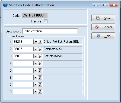
Task: Expand the dropdown arrow for link code 8
Action: pyautogui.click(x=36, y=92)
